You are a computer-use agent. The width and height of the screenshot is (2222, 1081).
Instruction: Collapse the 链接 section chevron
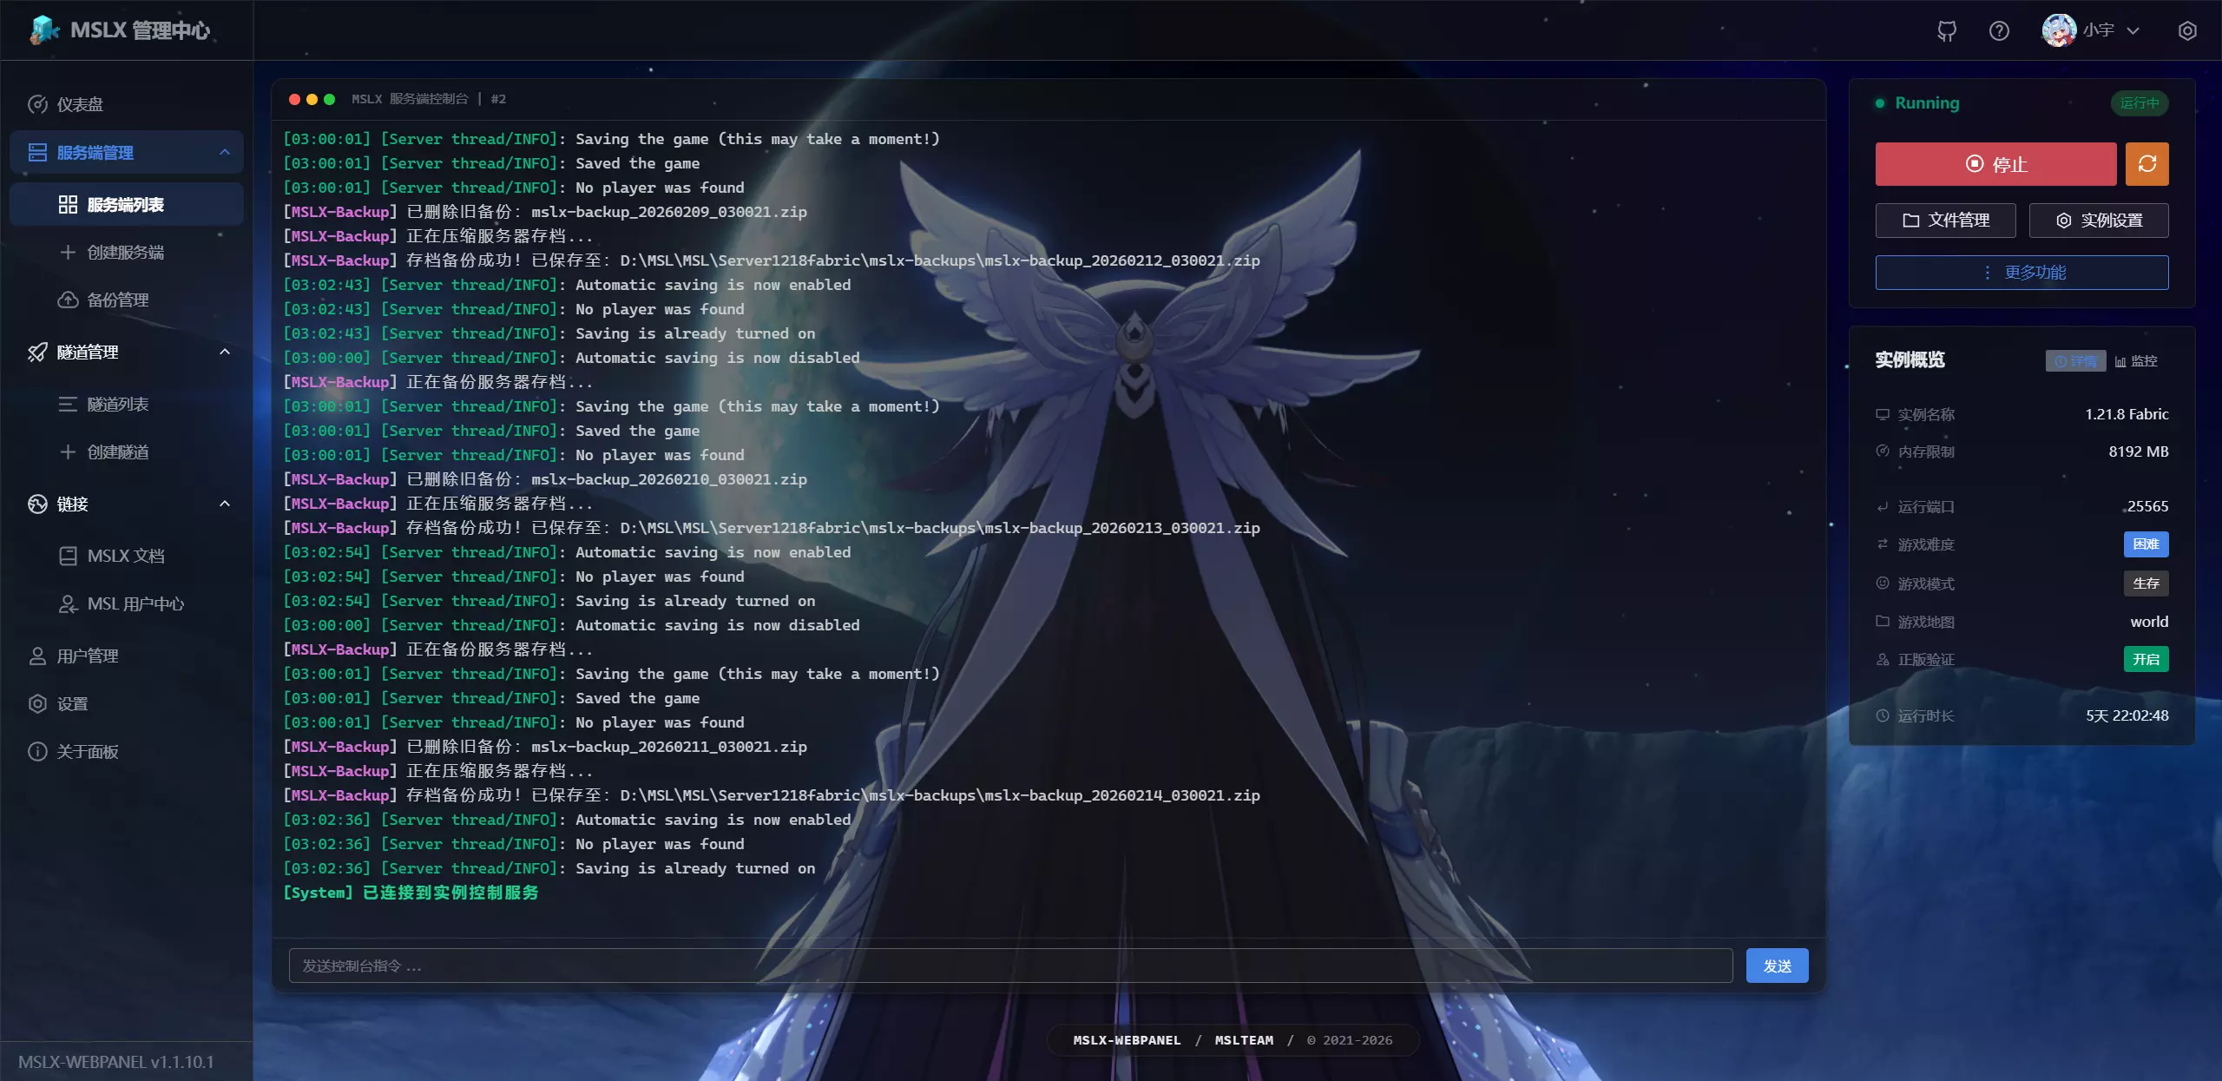click(225, 504)
